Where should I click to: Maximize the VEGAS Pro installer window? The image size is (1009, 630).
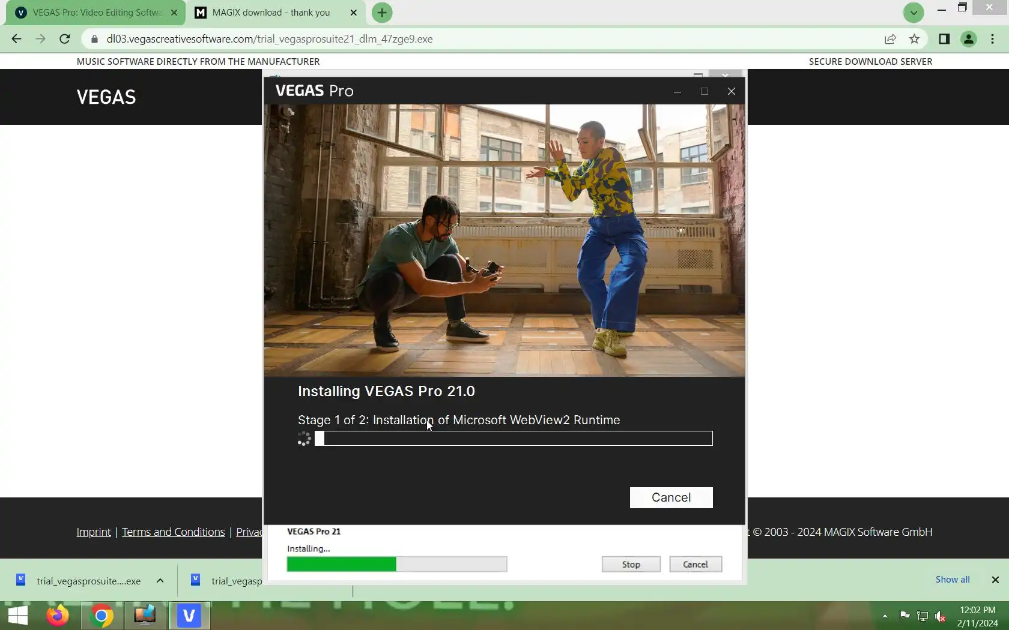pyautogui.click(x=704, y=91)
